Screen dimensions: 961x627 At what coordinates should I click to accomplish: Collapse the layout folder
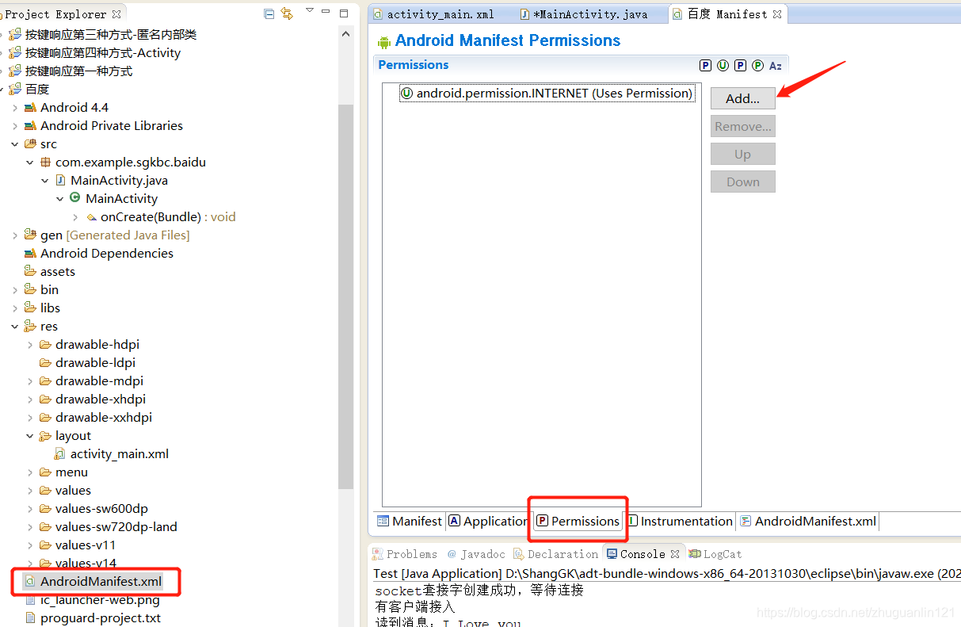29,436
